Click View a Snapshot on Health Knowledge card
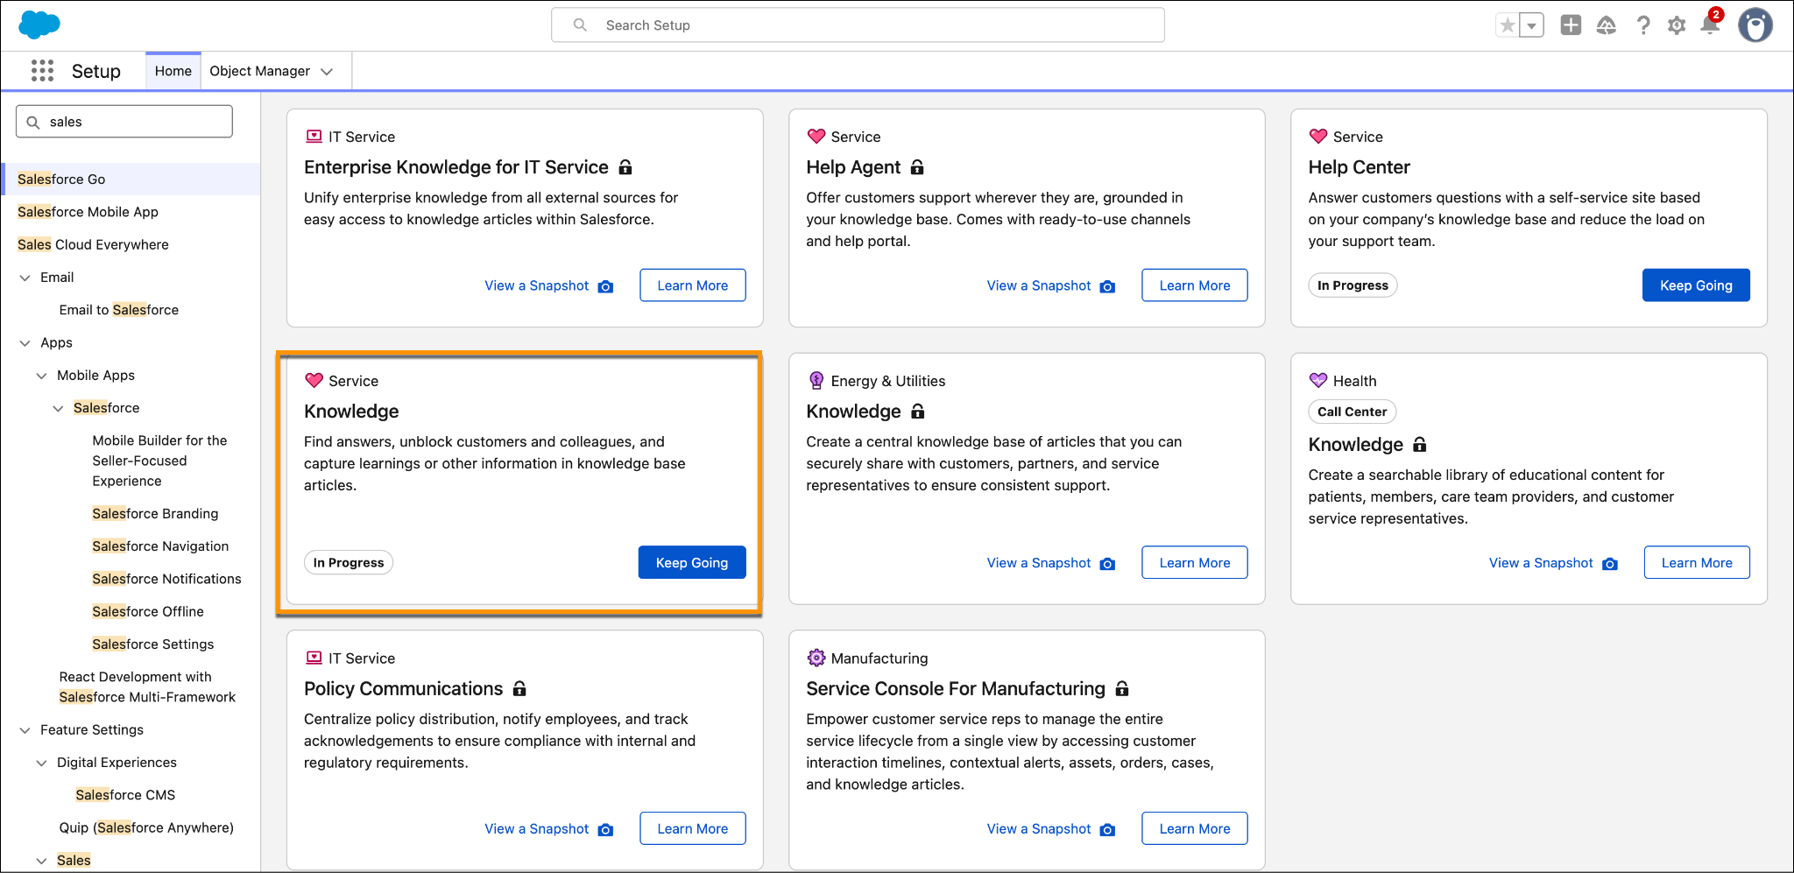Viewport: 1794px width, 873px height. coord(1541,563)
